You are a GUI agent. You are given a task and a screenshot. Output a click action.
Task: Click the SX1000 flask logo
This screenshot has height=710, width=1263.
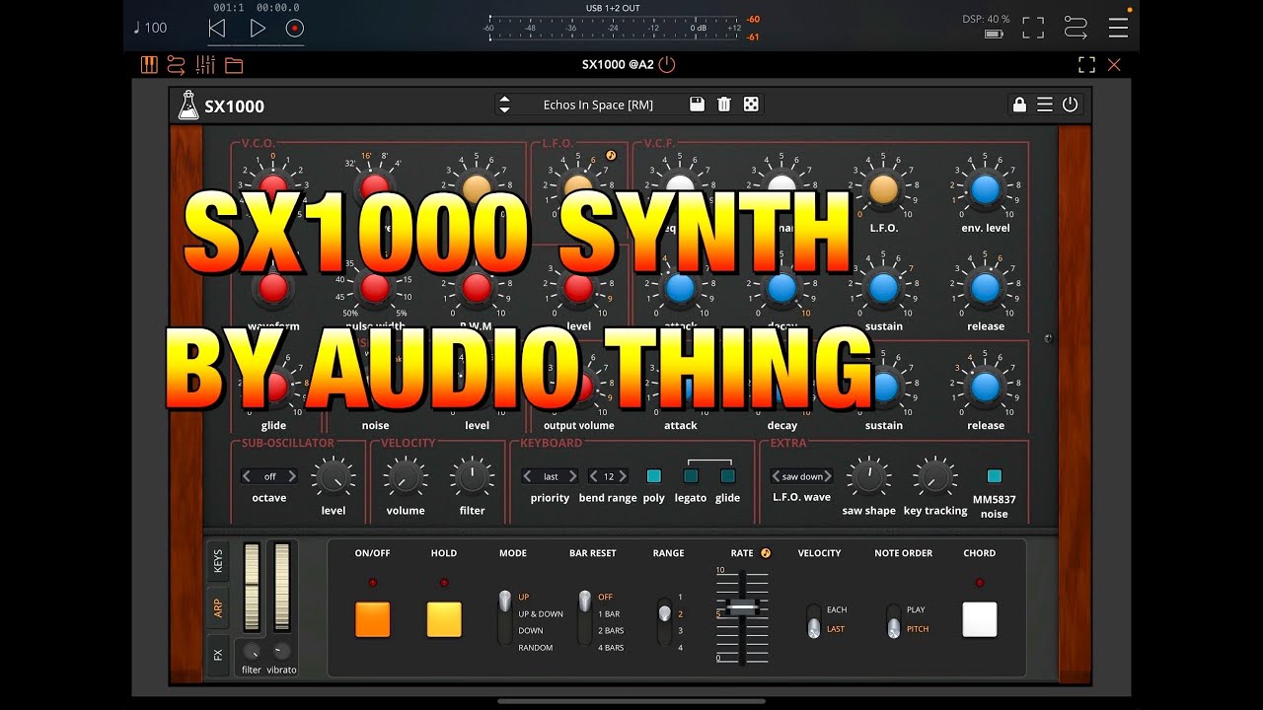tap(188, 106)
